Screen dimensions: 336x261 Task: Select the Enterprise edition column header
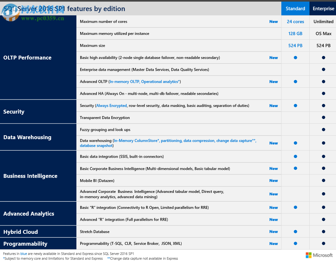coord(323,9)
